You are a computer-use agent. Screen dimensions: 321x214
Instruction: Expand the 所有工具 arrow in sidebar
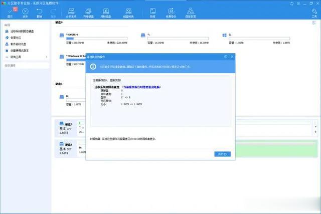point(47,57)
